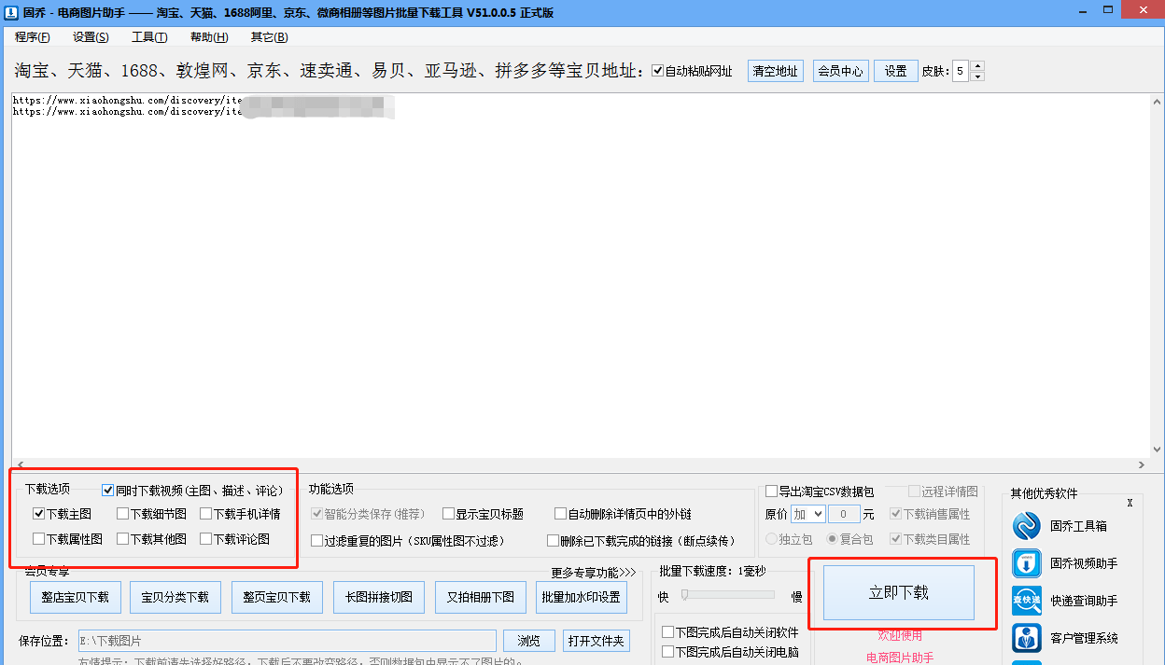Open the 客户管理系统 icon
Image resolution: width=1165 pixels, height=665 pixels.
(x=1027, y=638)
